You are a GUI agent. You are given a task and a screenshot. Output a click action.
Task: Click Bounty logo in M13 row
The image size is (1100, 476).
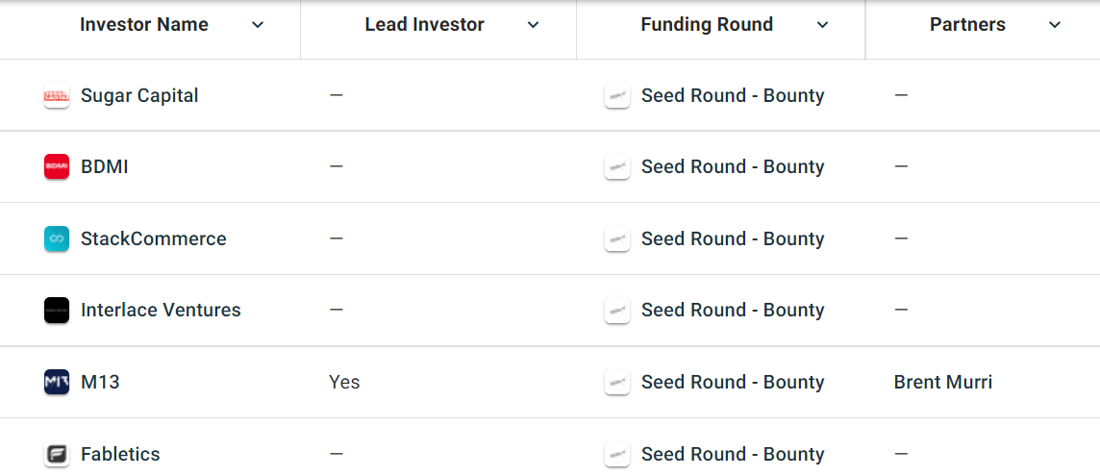(x=617, y=383)
